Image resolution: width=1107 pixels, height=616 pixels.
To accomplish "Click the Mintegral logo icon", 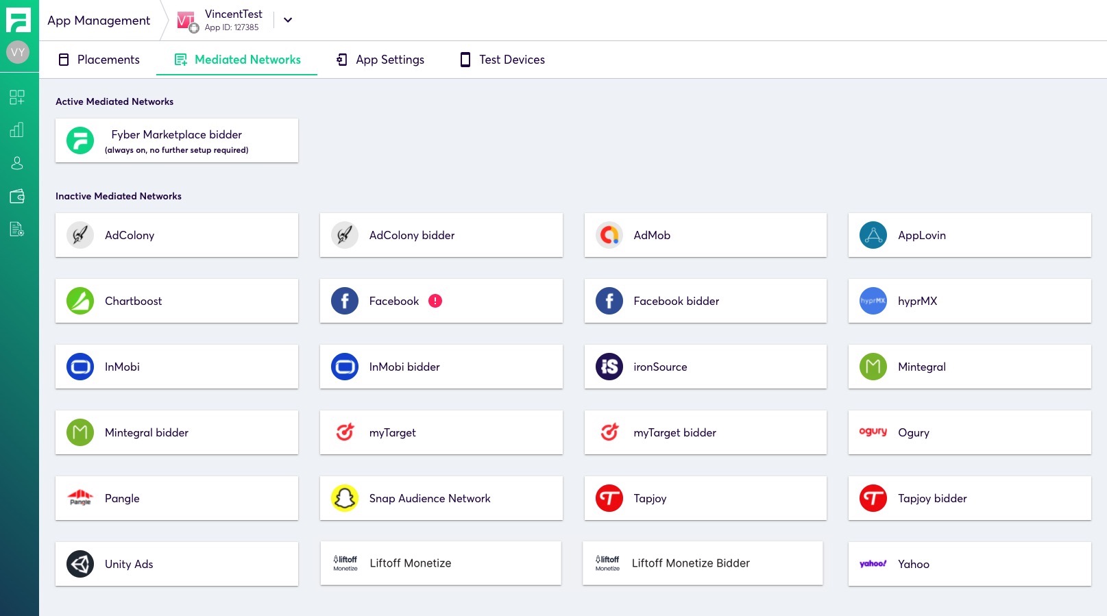I will point(873,367).
